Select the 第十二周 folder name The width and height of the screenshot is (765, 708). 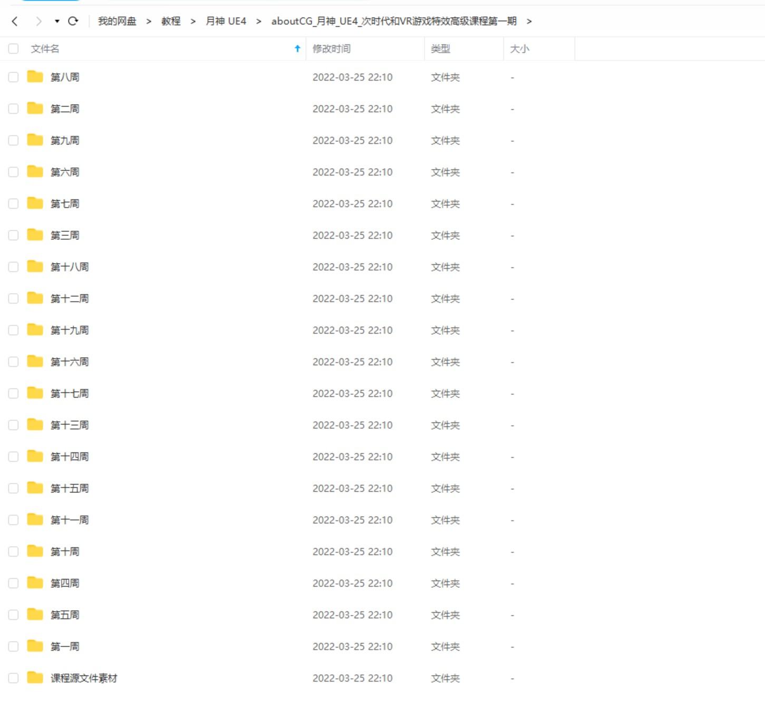pyautogui.click(x=70, y=298)
